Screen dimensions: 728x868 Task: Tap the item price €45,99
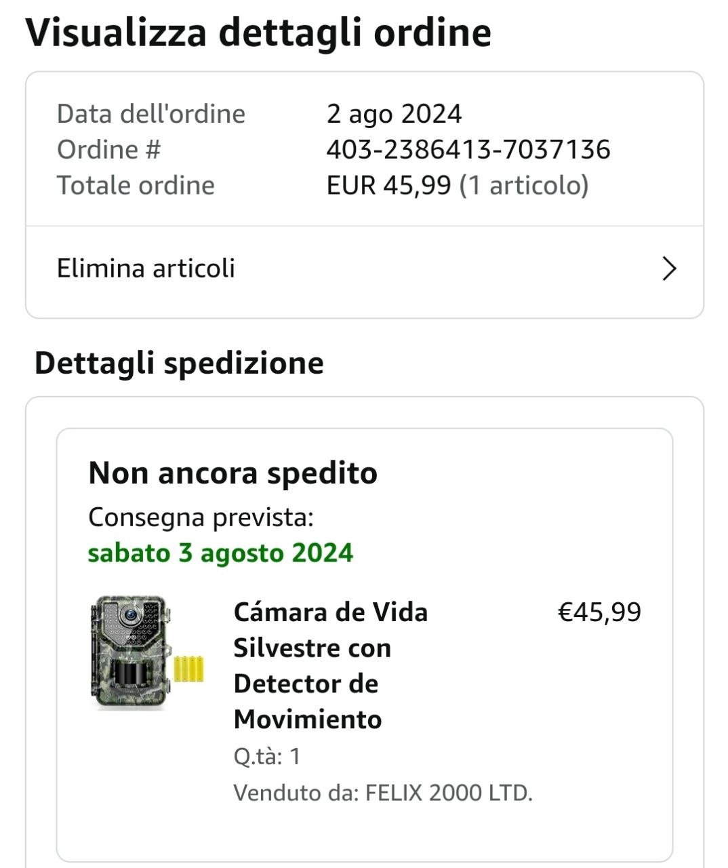(599, 612)
